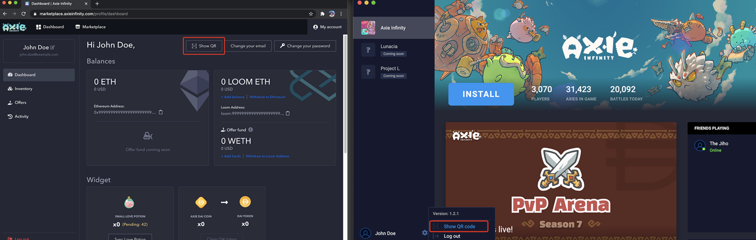Screen dimensions: 756x240
Task: Select Project L in the launcher game list
Action: [x=393, y=72]
